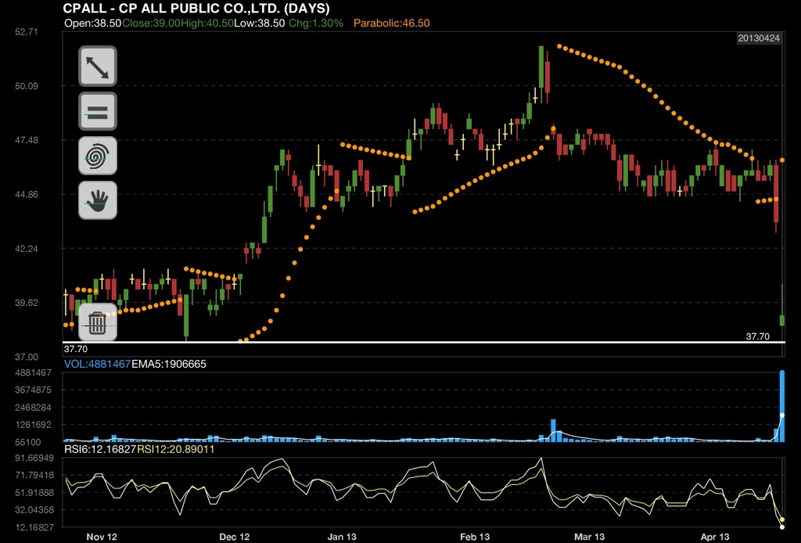
Task: Click the 12.16827 RSI axis label
Action: (x=34, y=527)
